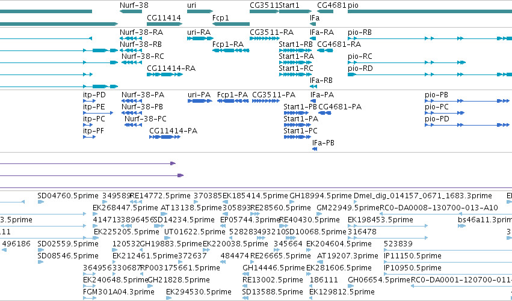This screenshot has height=301, width=512.
Task: Click the CG11414-RA transcript
Action: (x=165, y=74)
